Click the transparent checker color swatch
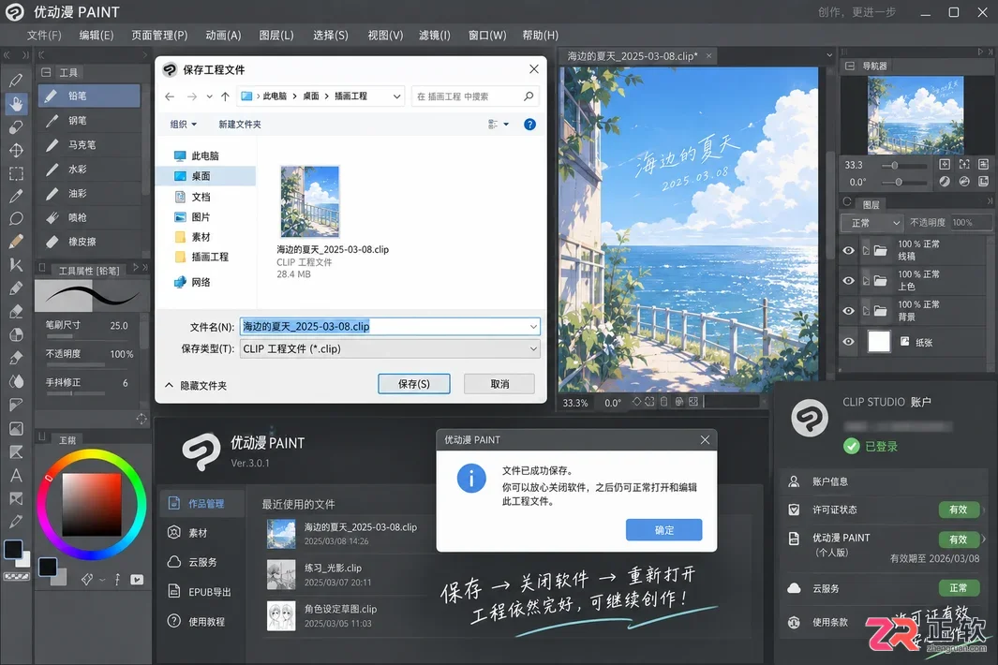Screen dimensions: 998x665 (16, 577)
